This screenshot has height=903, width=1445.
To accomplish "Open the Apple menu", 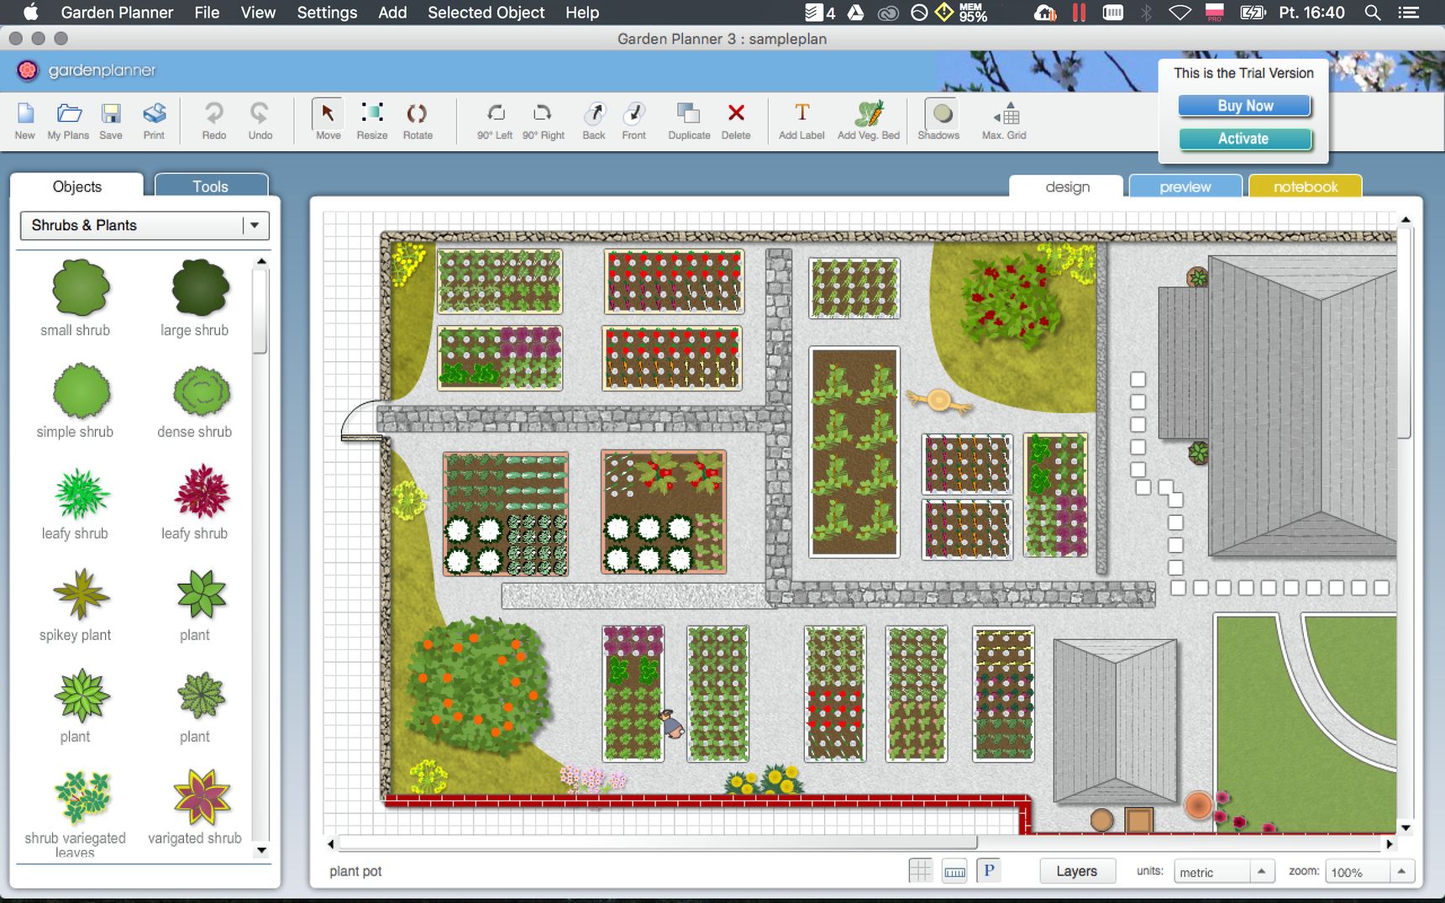I will pos(31,13).
